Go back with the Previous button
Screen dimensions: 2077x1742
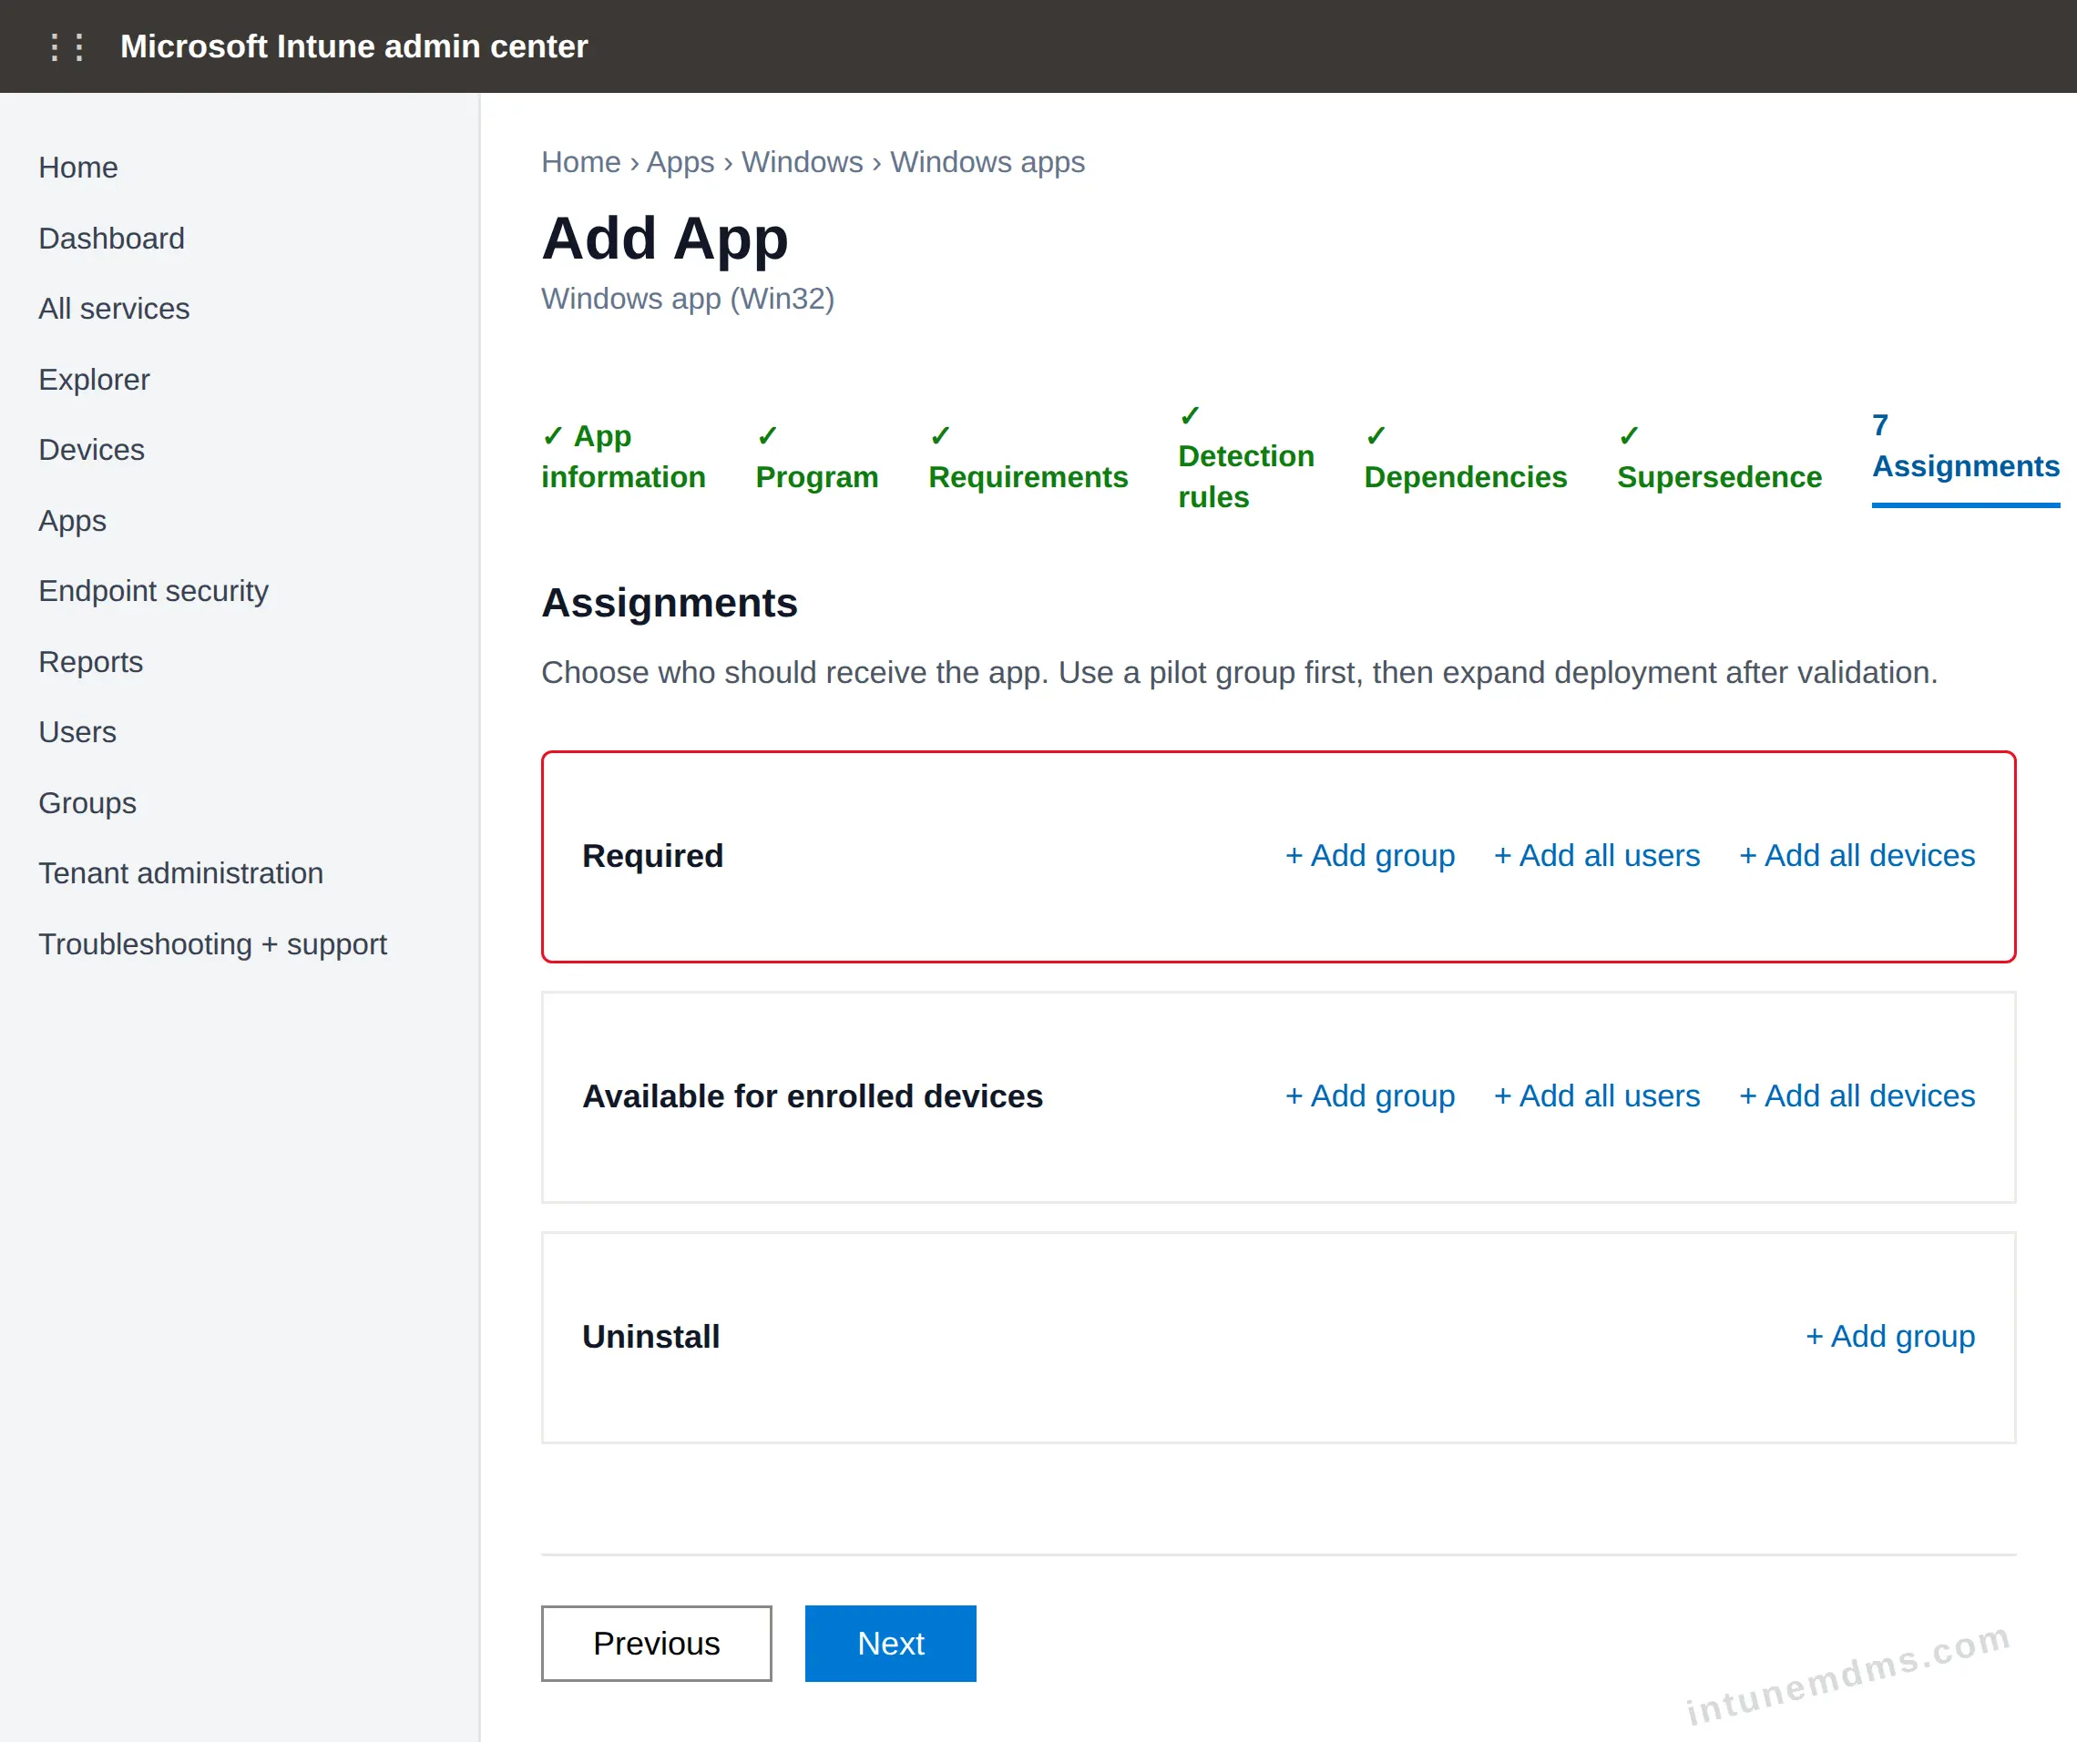(x=656, y=1643)
